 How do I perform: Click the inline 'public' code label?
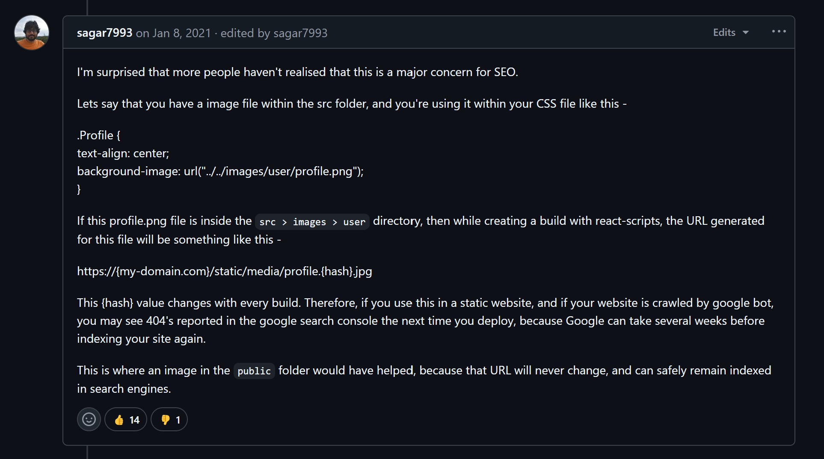(x=254, y=371)
